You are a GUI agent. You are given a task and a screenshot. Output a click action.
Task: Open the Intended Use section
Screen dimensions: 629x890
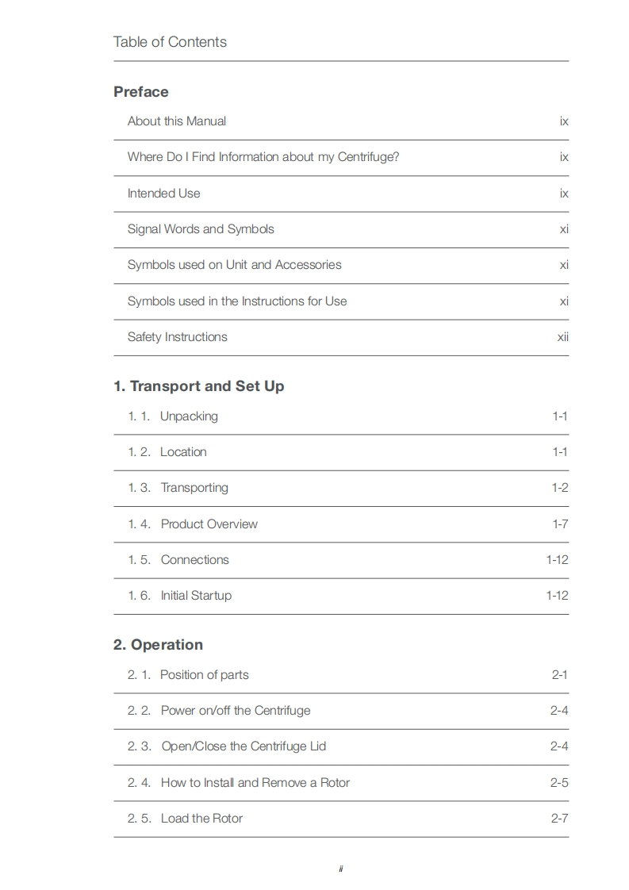[164, 194]
